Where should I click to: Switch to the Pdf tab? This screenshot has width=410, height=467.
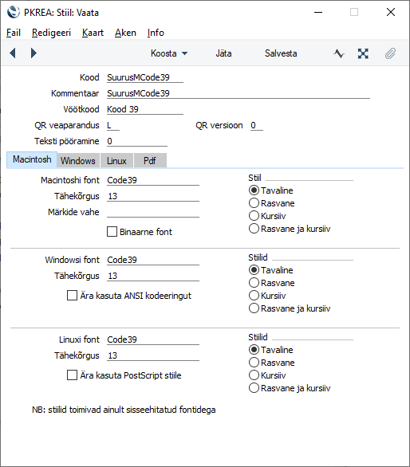pos(150,160)
